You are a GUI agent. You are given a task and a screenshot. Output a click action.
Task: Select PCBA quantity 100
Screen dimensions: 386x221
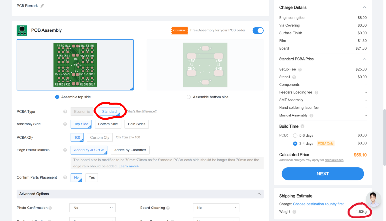[77, 137]
